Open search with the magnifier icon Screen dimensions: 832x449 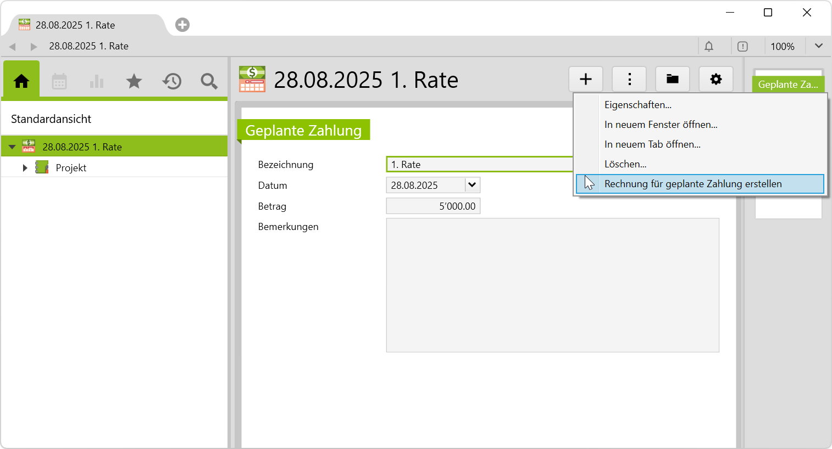(x=209, y=81)
